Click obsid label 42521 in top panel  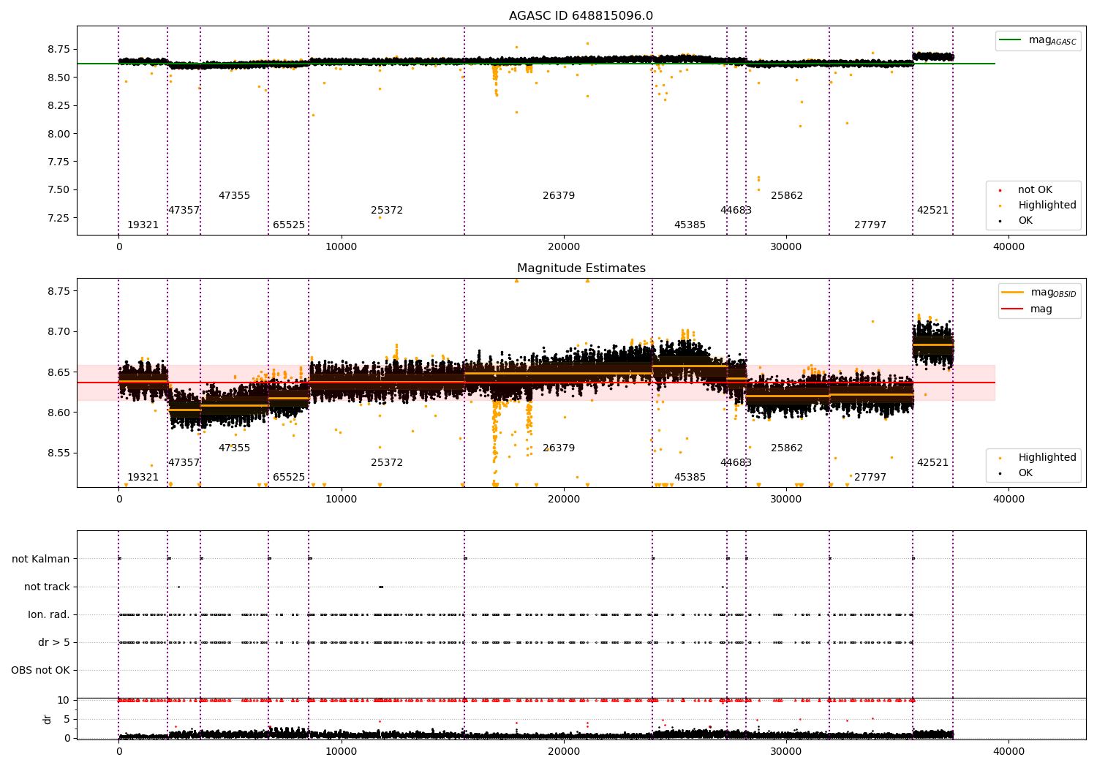[932, 211]
